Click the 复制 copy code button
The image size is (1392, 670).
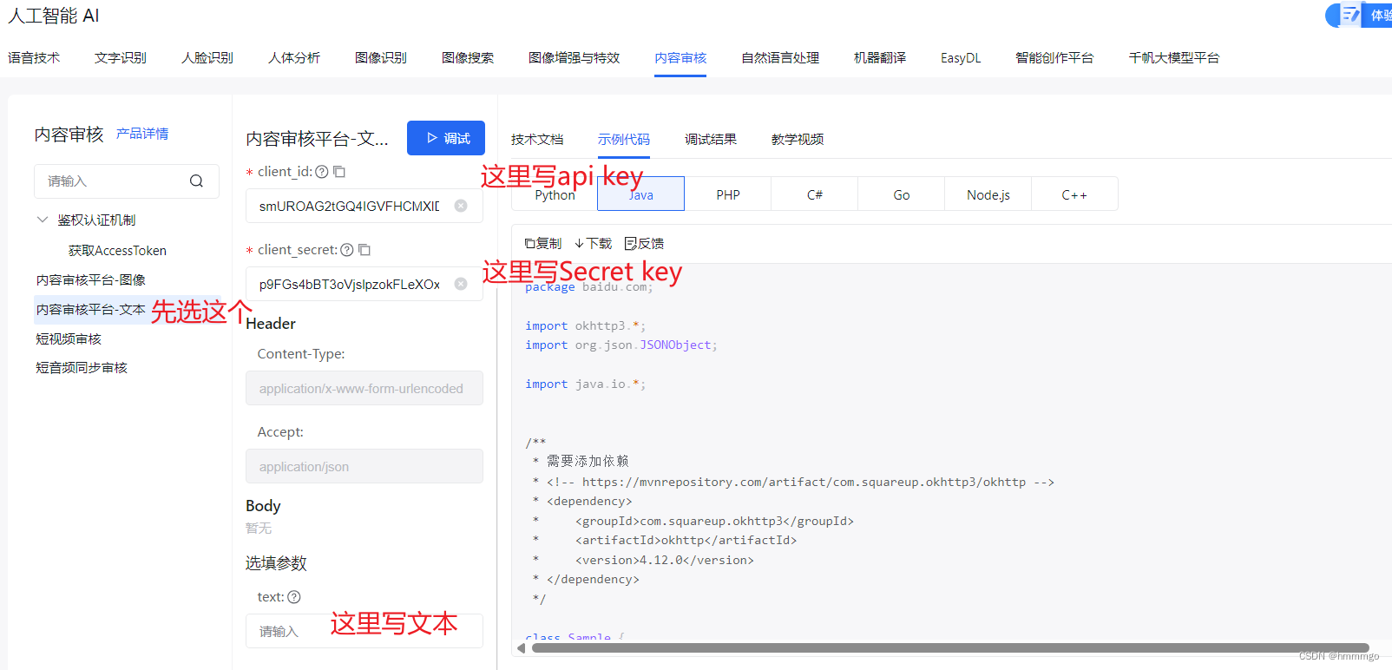pos(543,244)
